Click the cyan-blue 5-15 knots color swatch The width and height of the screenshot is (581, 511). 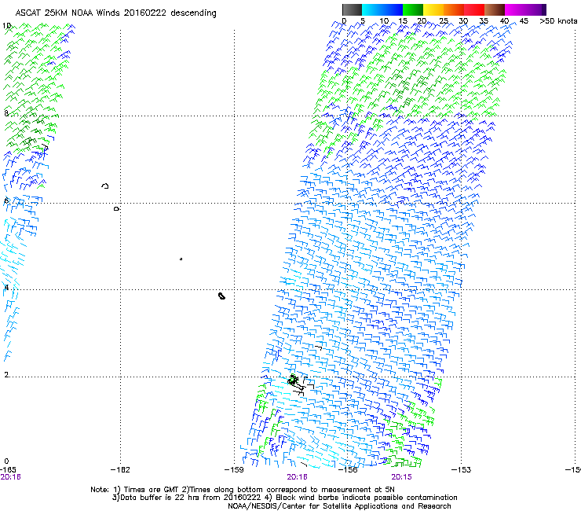pyautogui.click(x=382, y=9)
